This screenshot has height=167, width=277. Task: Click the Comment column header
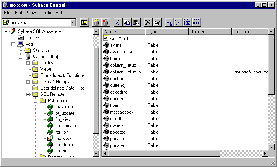(250, 32)
